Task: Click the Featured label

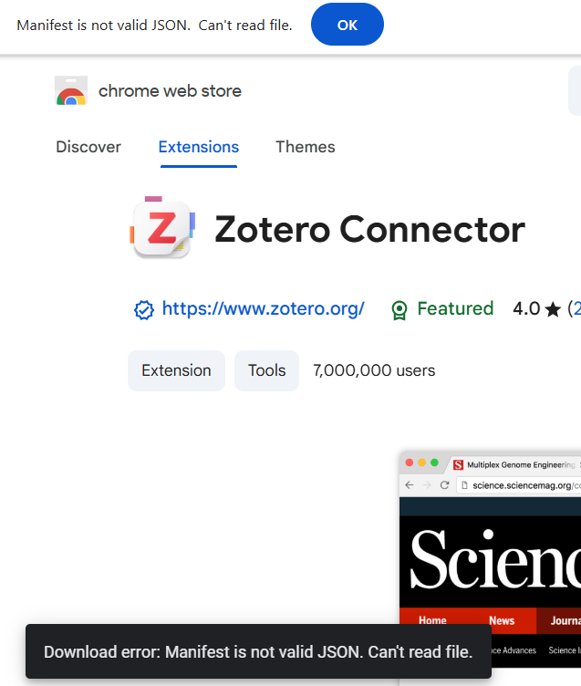Action: (455, 308)
